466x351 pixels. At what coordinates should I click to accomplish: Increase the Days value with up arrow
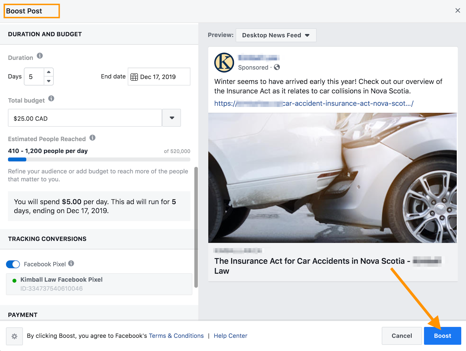click(x=49, y=72)
